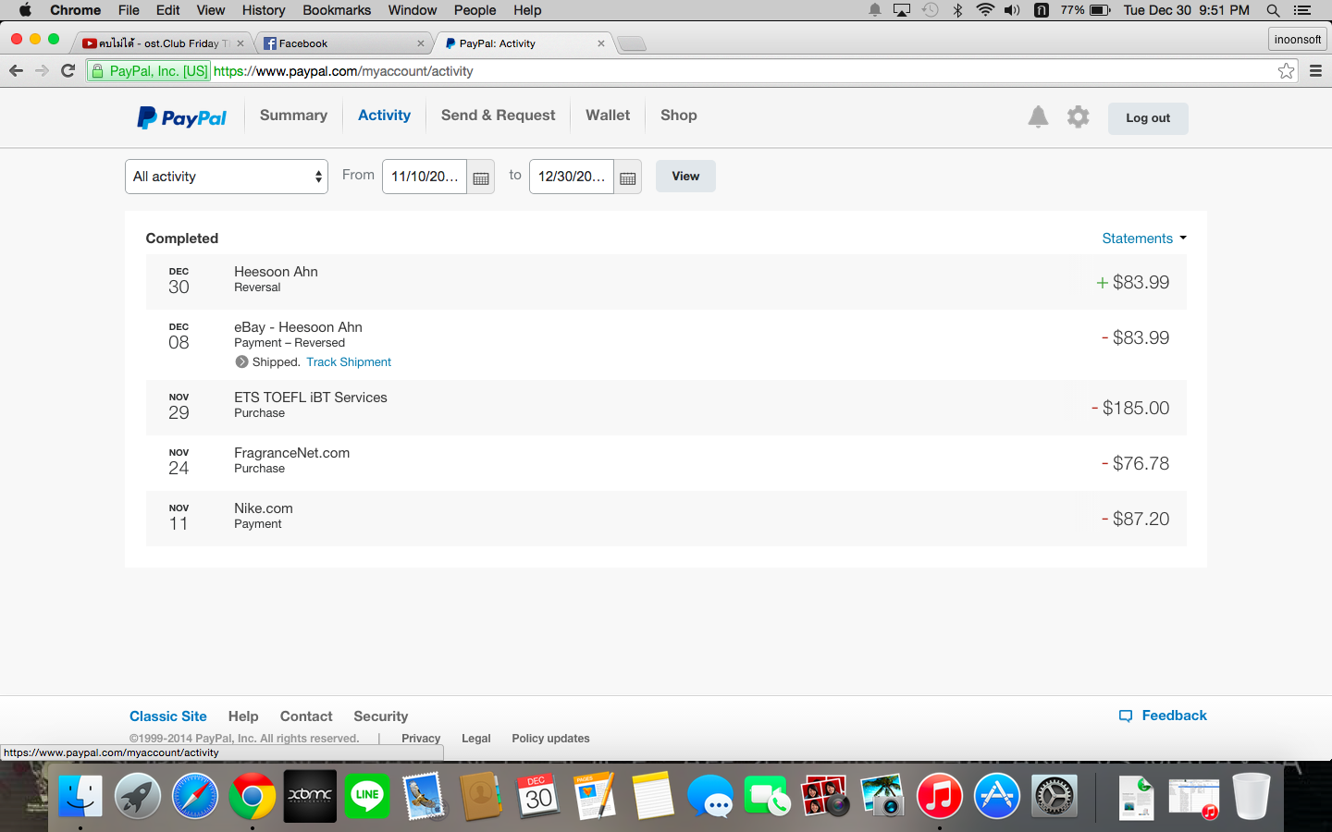This screenshot has width=1332, height=832.
Task: Open the Chrome History menu
Action: point(264,10)
